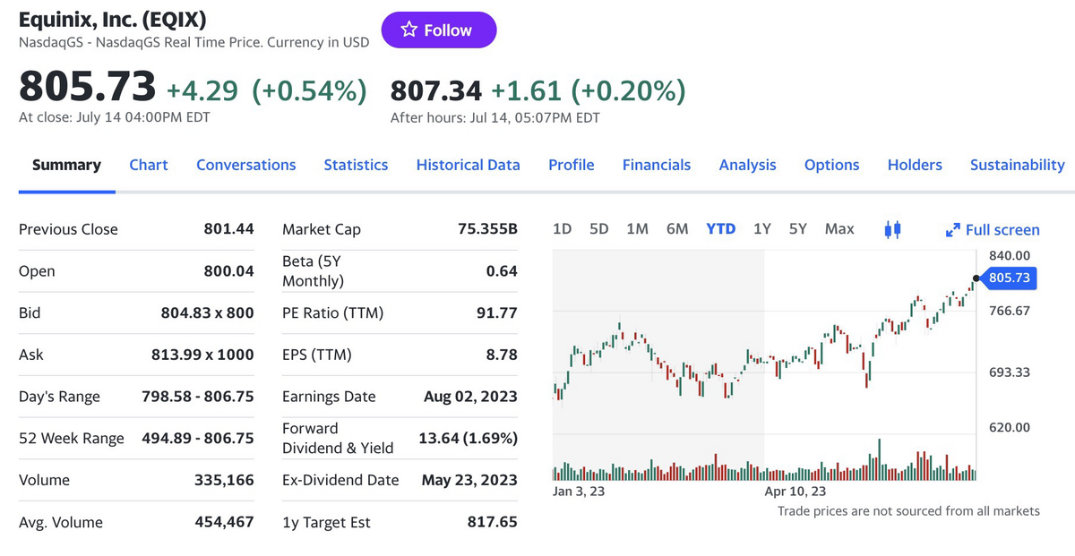Viewport: 1075px width, 556px height.
Task: Click the Earnings Date Aug 02, 2023
Action: [470, 397]
